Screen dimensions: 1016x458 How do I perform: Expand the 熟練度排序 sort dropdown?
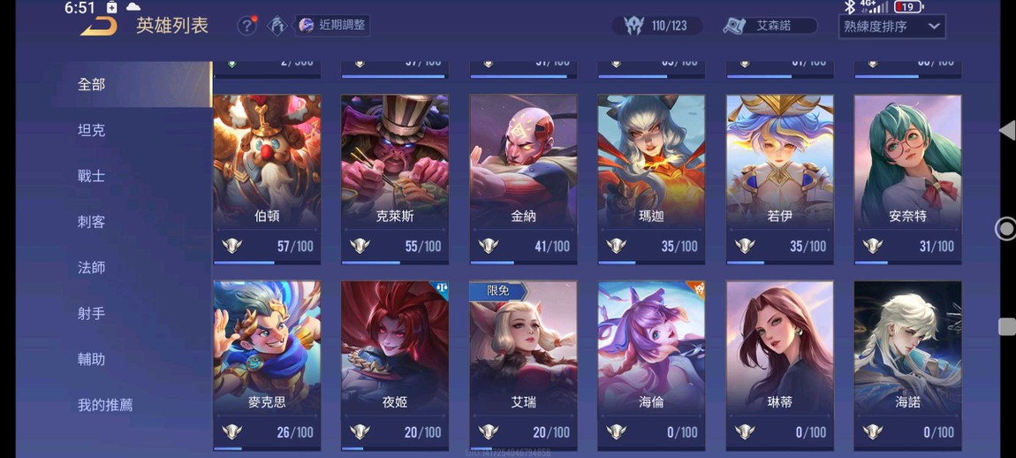pyautogui.click(x=891, y=27)
